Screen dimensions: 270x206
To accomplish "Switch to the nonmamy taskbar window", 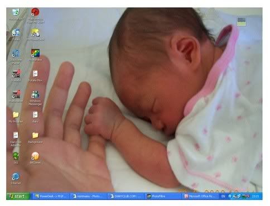I will (x=89, y=197).
